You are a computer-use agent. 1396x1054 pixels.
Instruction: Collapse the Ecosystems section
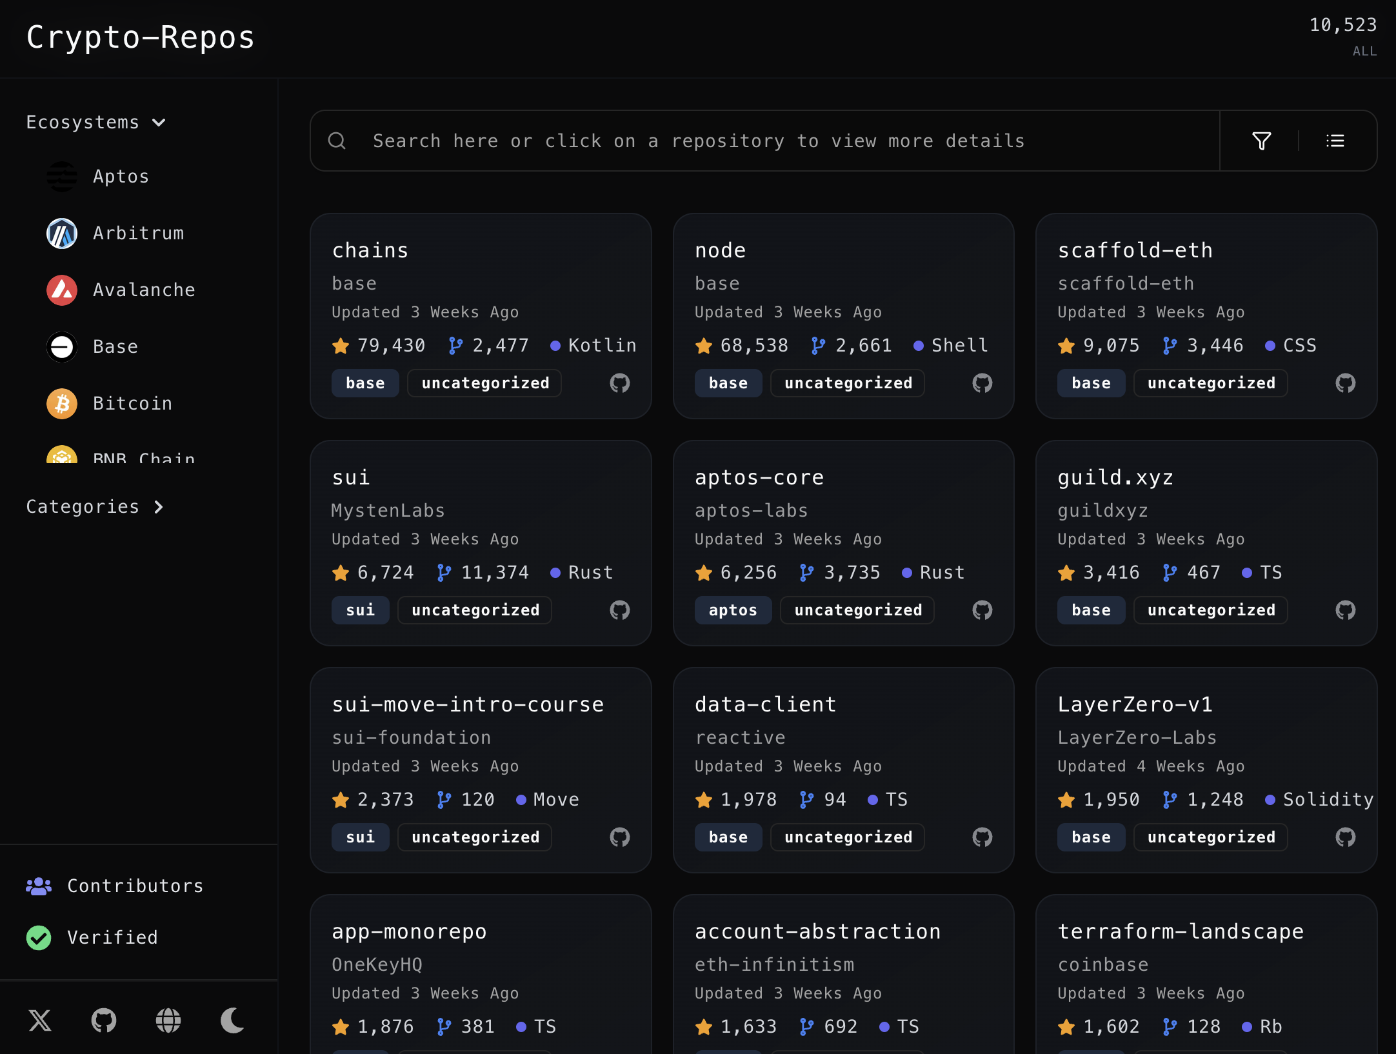pos(95,123)
